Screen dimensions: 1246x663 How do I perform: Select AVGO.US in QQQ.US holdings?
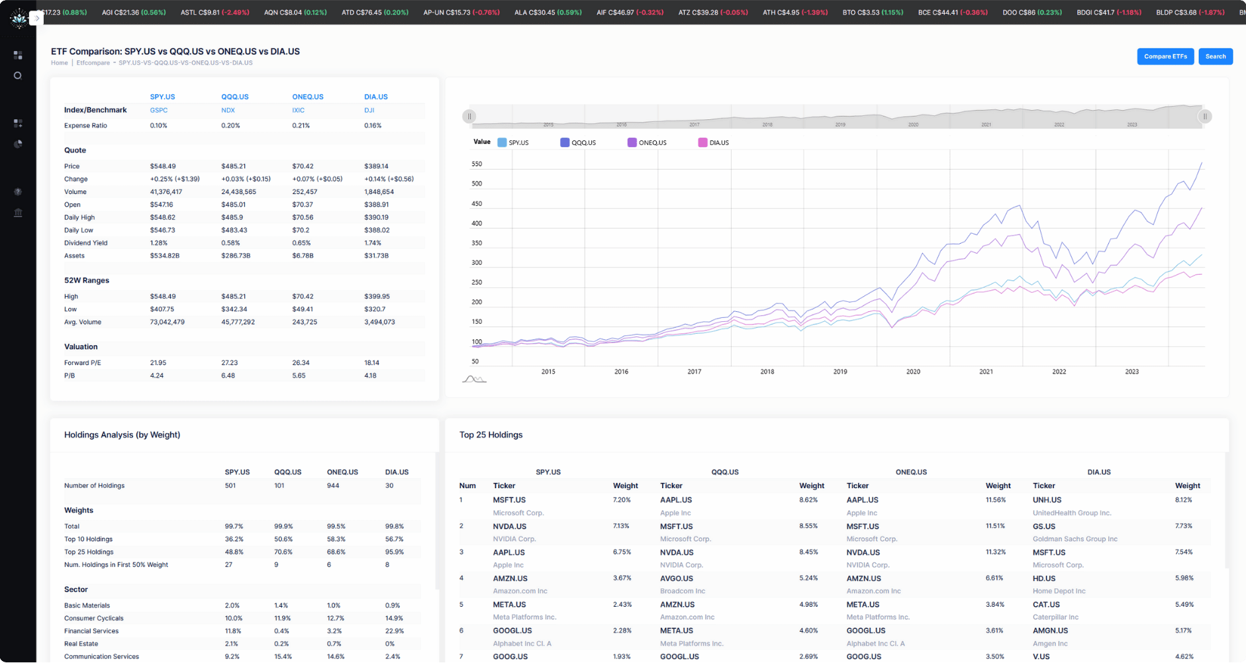(677, 578)
